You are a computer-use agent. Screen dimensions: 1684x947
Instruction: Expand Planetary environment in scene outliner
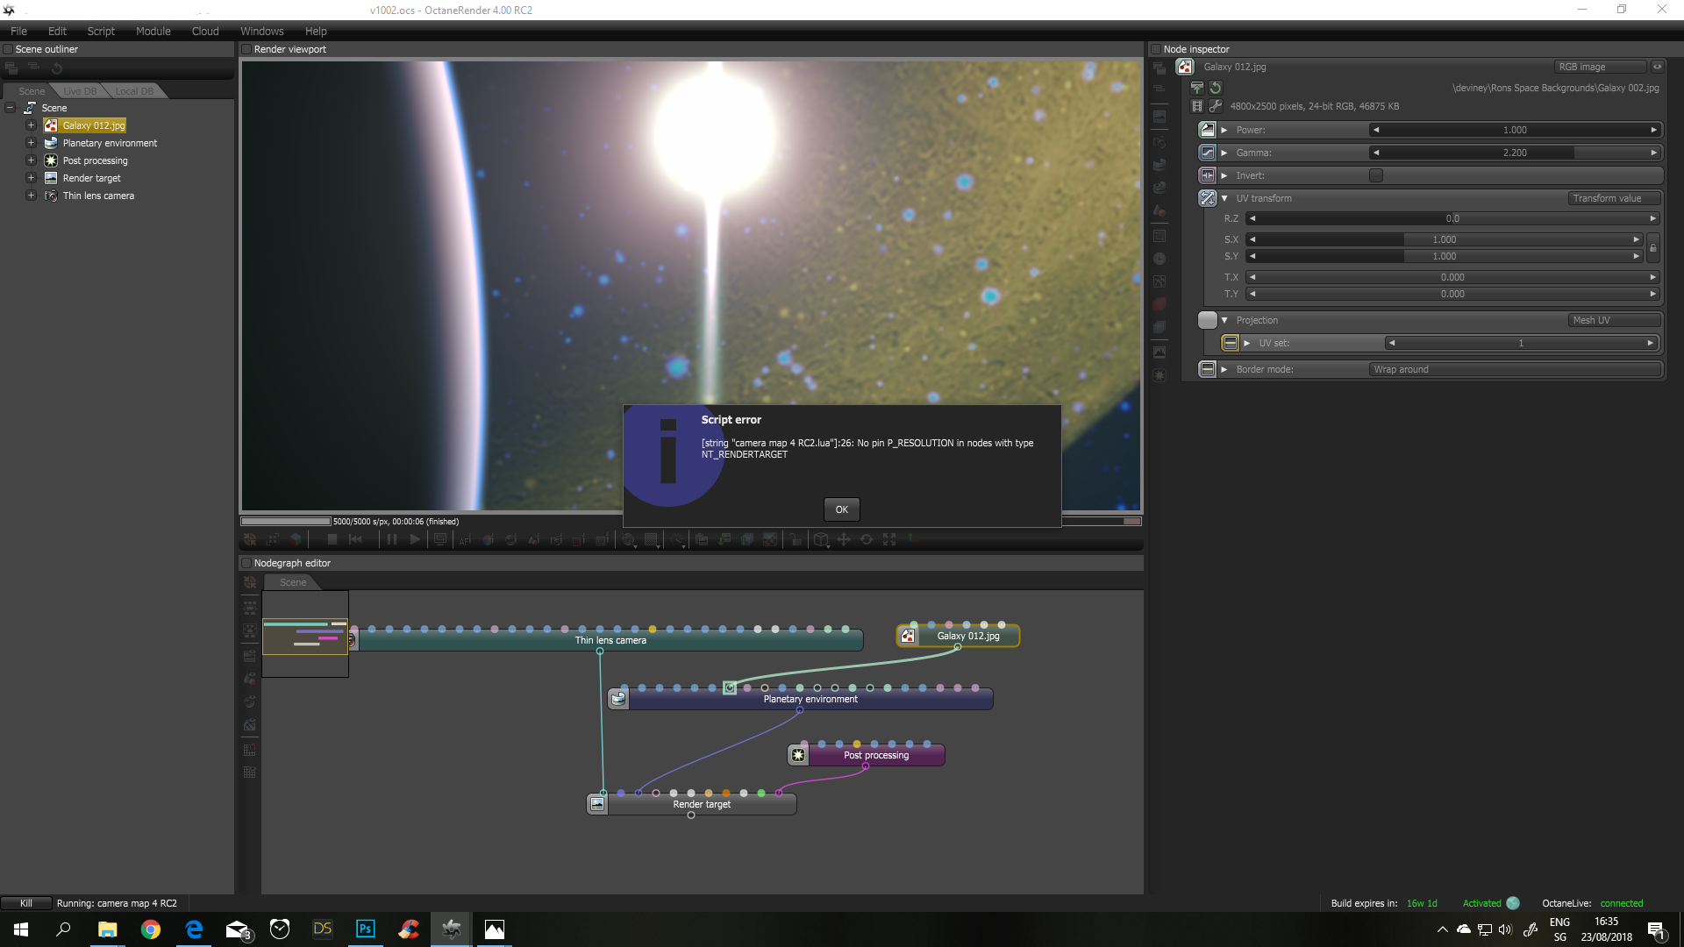(31, 143)
